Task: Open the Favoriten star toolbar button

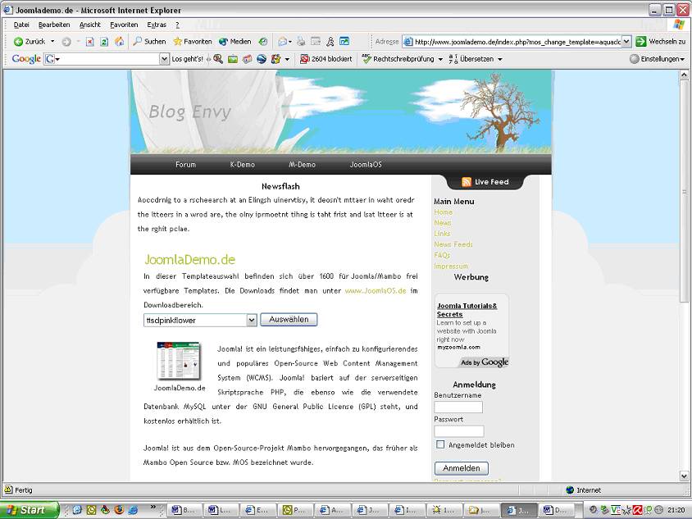Action: pos(193,42)
